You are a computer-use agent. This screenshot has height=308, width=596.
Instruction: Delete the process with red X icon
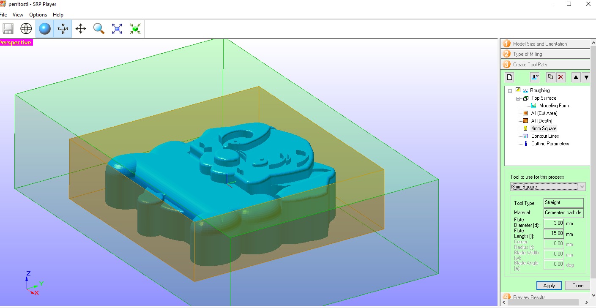(x=560, y=77)
